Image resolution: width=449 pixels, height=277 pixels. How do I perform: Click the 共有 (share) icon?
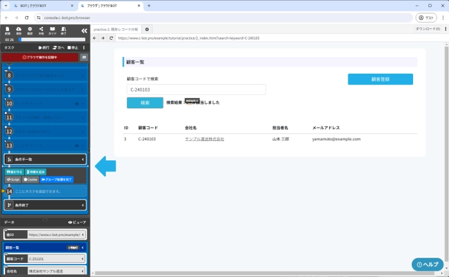(x=41, y=30)
